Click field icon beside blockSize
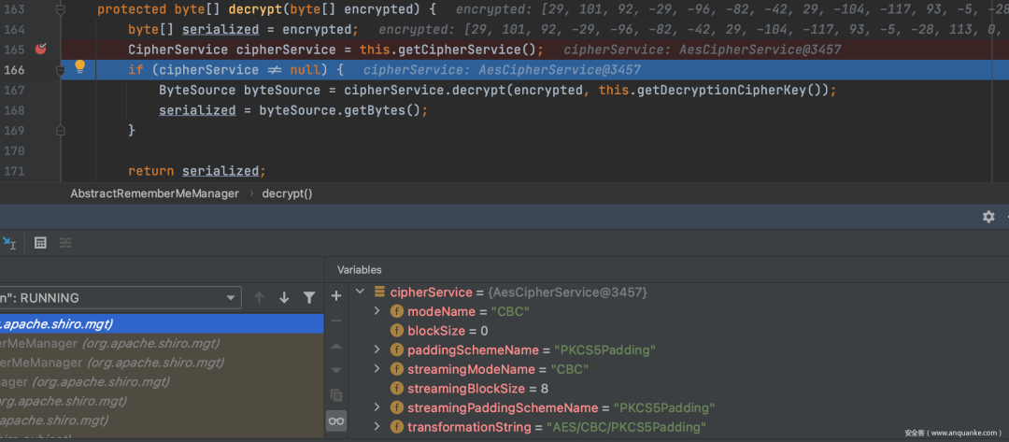Image resolution: width=1009 pixels, height=442 pixels. coord(397,331)
